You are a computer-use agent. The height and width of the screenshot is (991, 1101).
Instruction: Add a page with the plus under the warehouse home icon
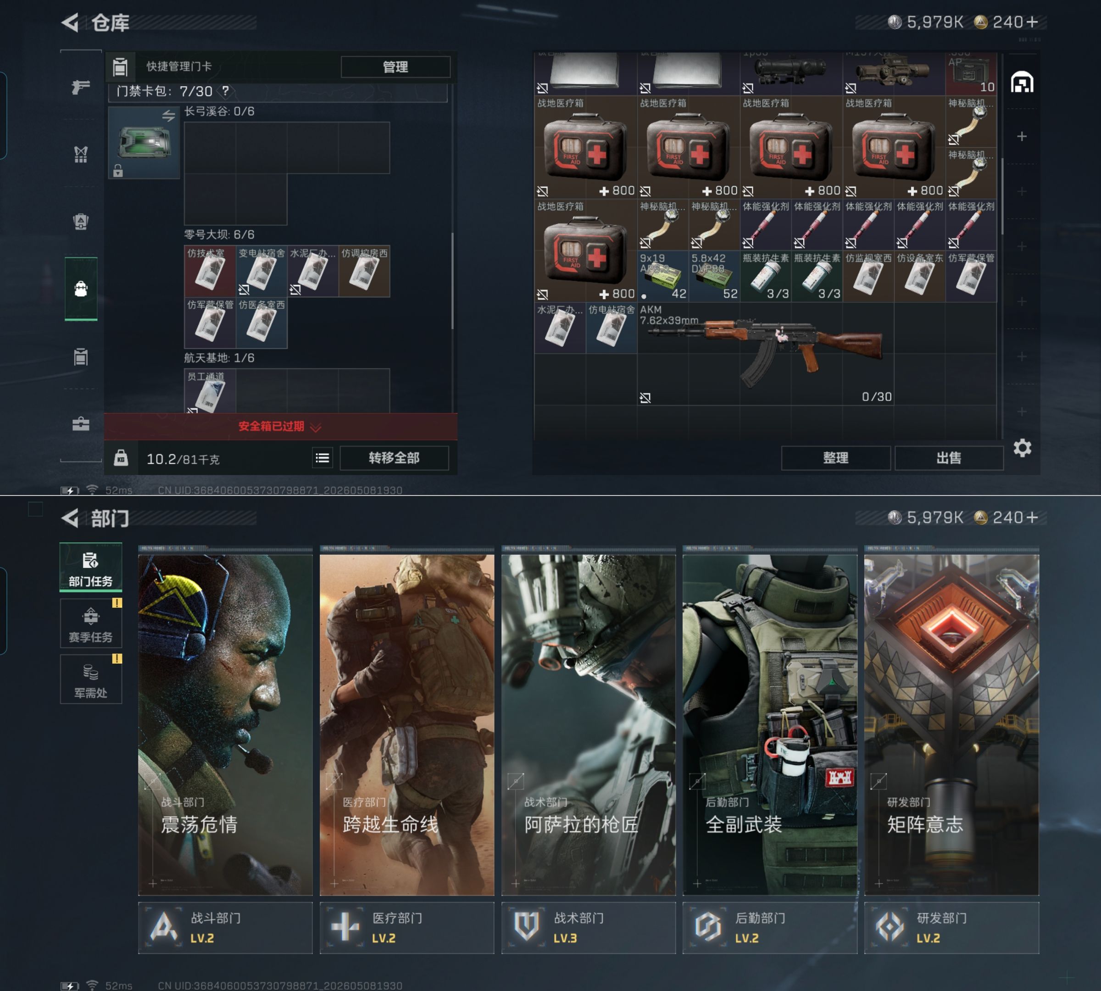coord(1022,136)
